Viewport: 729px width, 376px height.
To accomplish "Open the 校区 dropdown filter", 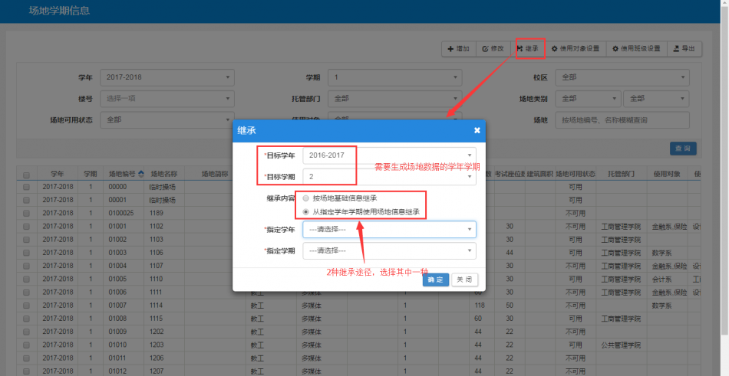I will point(622,77).
